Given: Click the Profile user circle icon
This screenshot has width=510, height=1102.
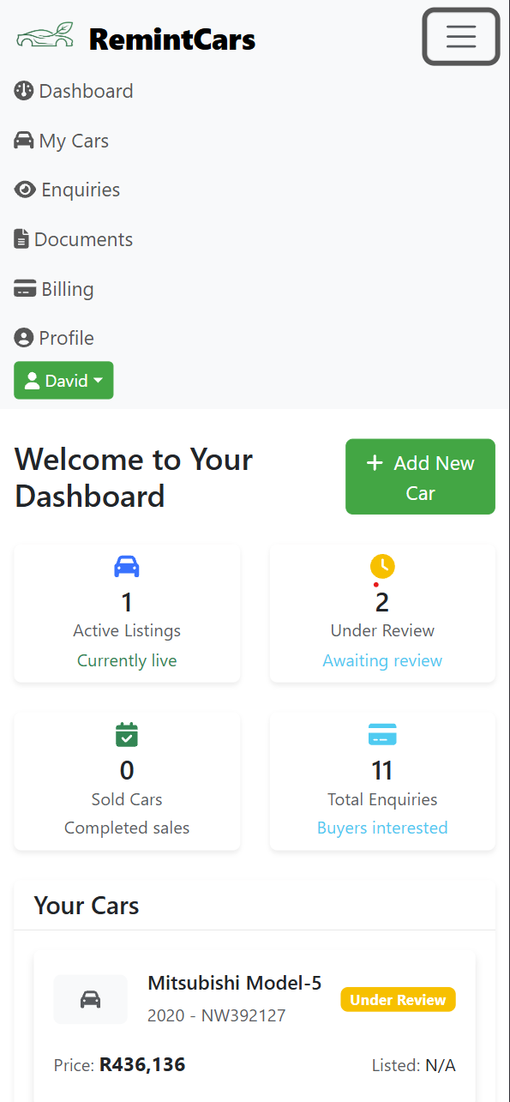Looking at the screenshot, I should [x=23, y=338].
